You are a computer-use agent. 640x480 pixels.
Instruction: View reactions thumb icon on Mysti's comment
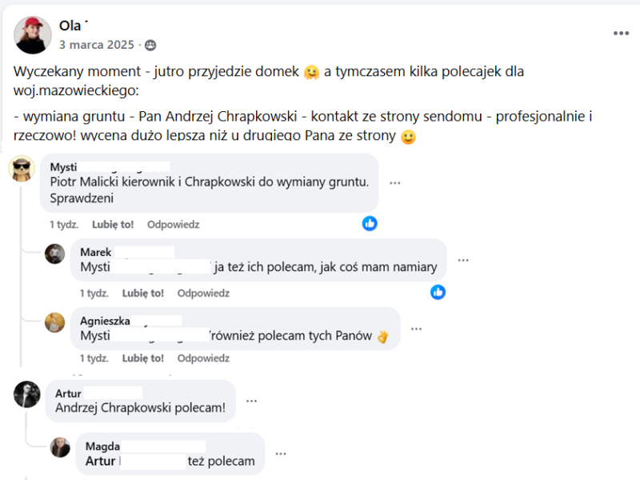point(369,224)
